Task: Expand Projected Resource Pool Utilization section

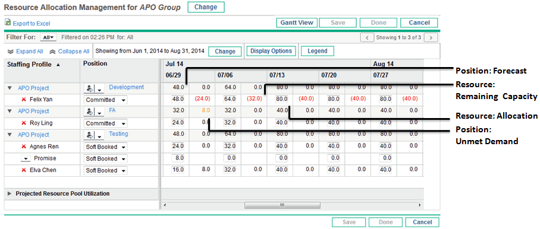Action: pyautogui.click(x=10, y=193)
